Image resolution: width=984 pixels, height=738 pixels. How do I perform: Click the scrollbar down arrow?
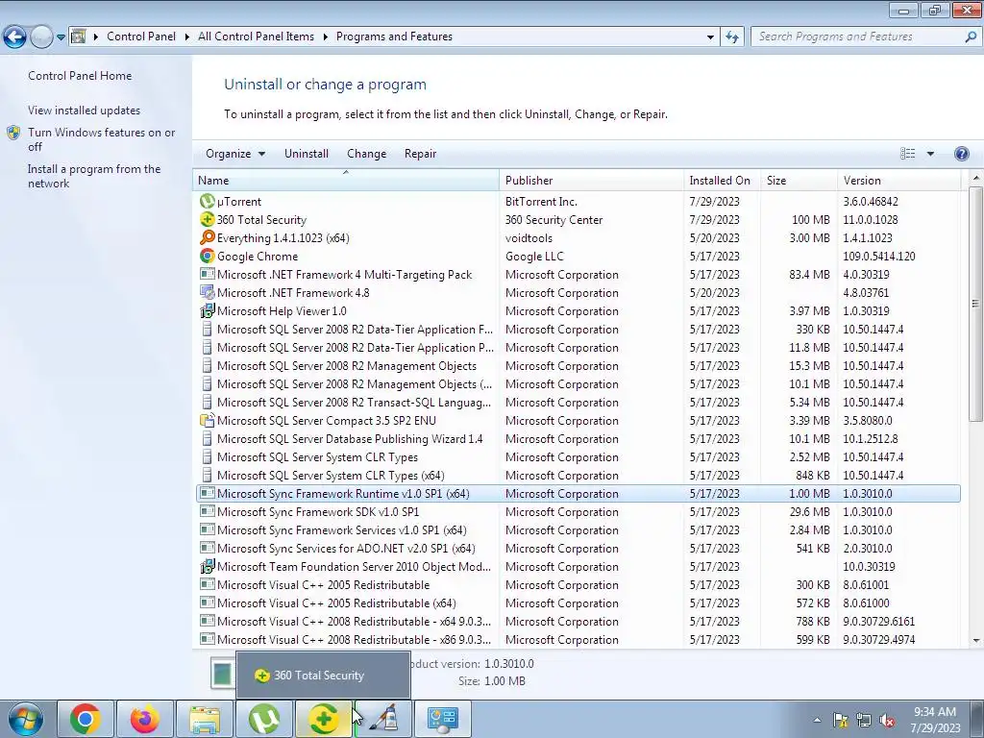(976, 641)
